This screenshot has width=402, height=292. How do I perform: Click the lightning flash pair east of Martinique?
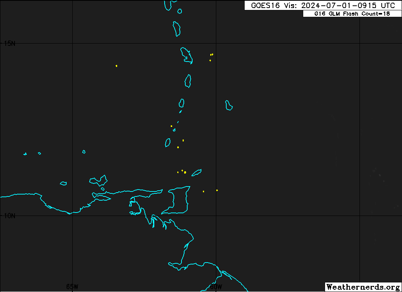(x=211, y=55)
